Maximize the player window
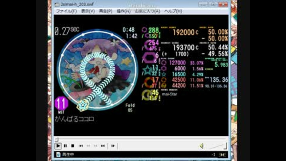The height and width of the screenshot is (161, 286). coord(213,4)
